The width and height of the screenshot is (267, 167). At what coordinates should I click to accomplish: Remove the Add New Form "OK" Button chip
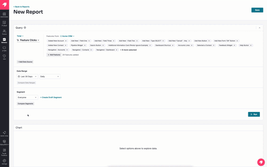click(x=237, y=41)
